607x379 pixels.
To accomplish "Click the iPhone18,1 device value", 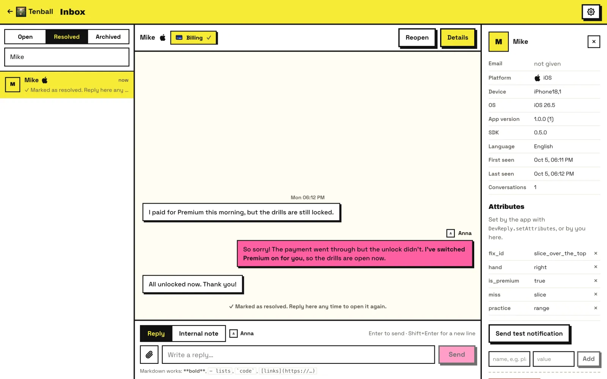I will 547,92.
